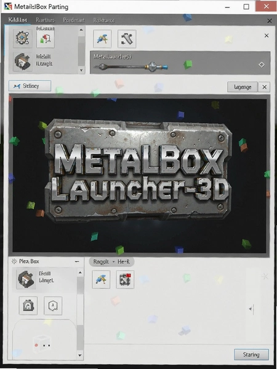Close the tab strip with X

[x=270, y=21]
